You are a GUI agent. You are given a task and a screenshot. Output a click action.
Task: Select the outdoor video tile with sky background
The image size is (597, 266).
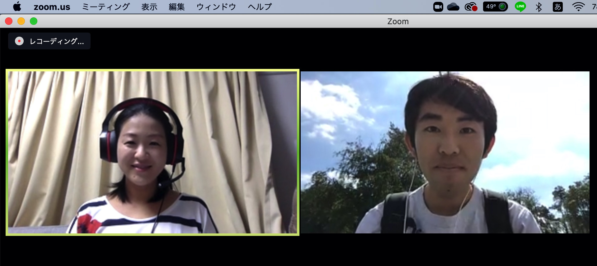point(445,152)
